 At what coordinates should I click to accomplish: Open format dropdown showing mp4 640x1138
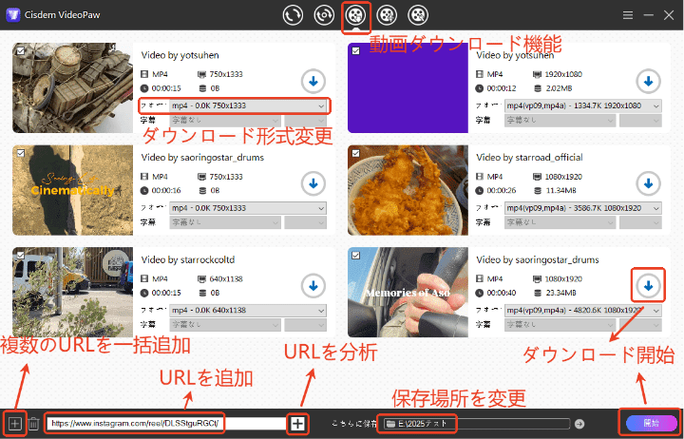click(x=248, y=311)
